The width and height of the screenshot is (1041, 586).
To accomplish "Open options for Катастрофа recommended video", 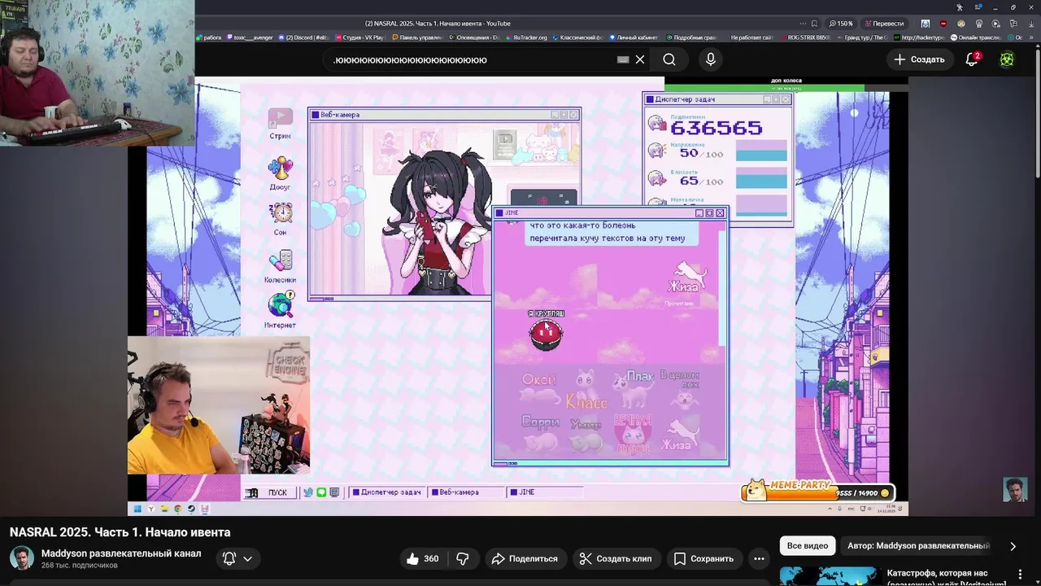I will pos(1021,575).
